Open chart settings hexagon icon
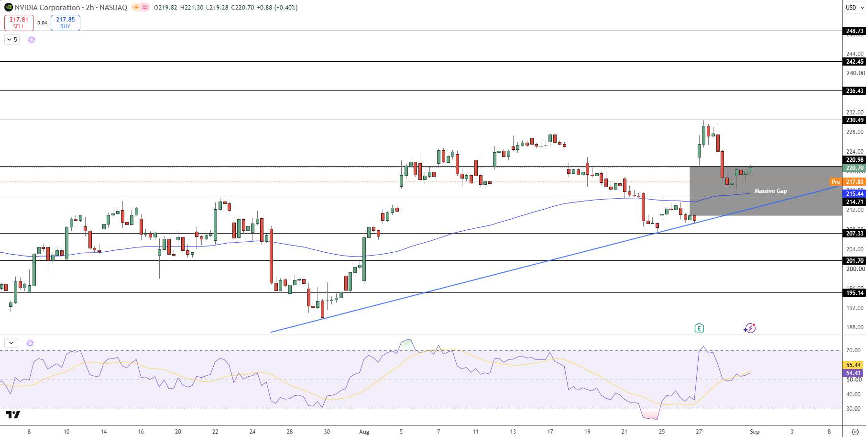Screen dimensions: 866x437 (x=855, y=431)
